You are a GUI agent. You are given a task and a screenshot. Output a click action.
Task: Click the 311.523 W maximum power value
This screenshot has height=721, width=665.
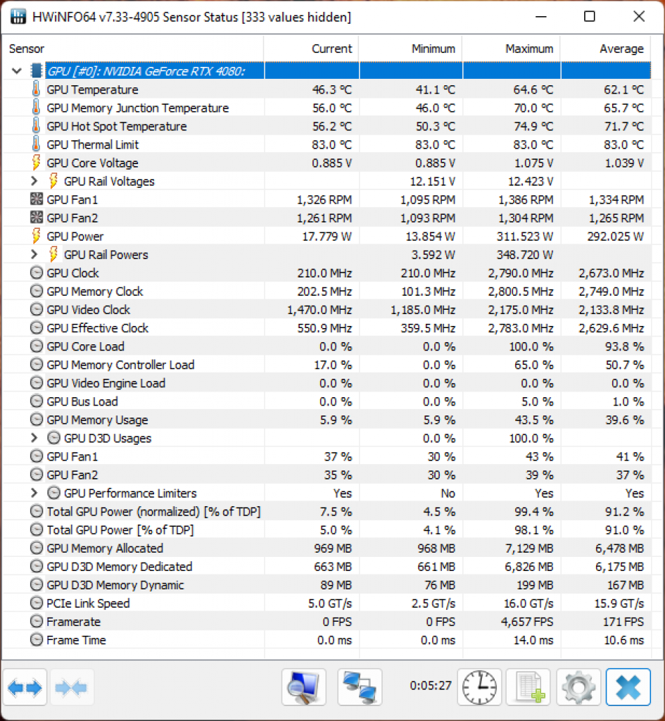click(x=525, y=237)
